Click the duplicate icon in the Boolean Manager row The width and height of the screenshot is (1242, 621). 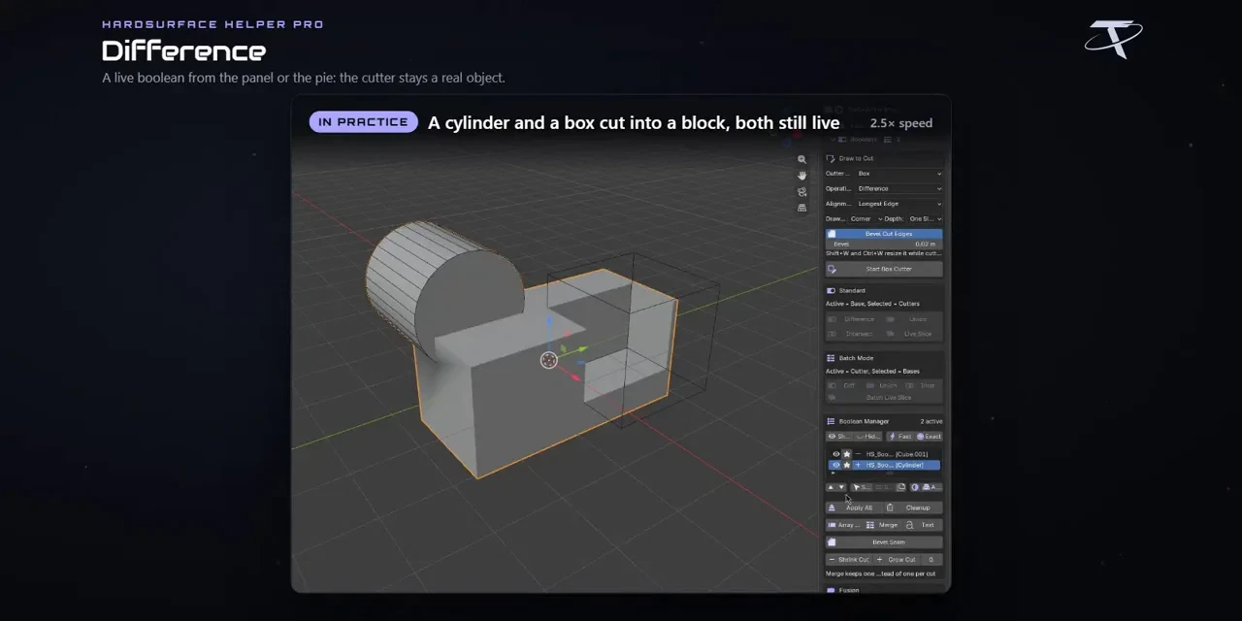pos(901,487)
